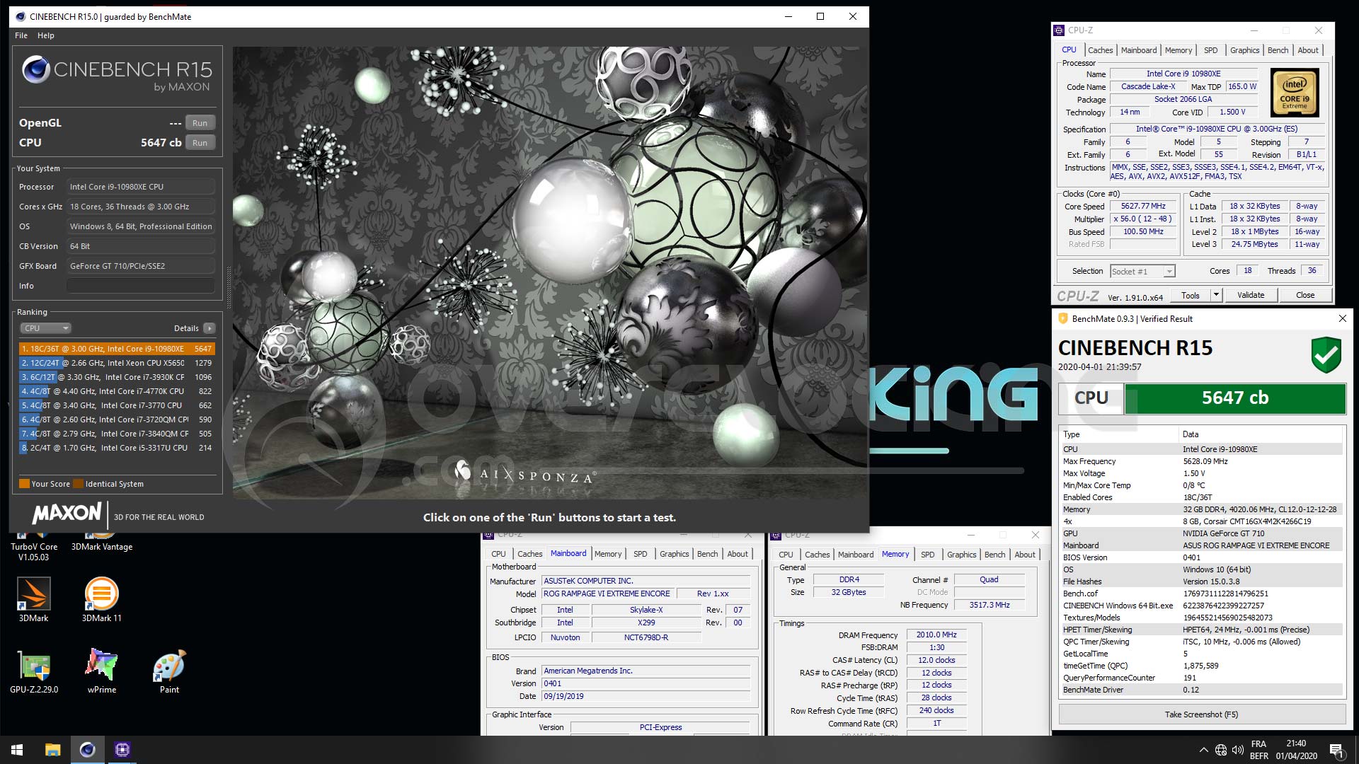The height and width of the screenshot is (764, 1359).
Task: Open the ranking CPU dropdown
Action: click(45, 328)
